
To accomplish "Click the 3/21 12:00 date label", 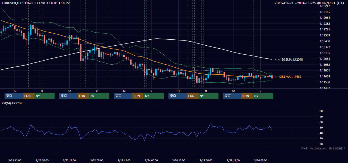I will pyautogui.click(x=15, y=160).
